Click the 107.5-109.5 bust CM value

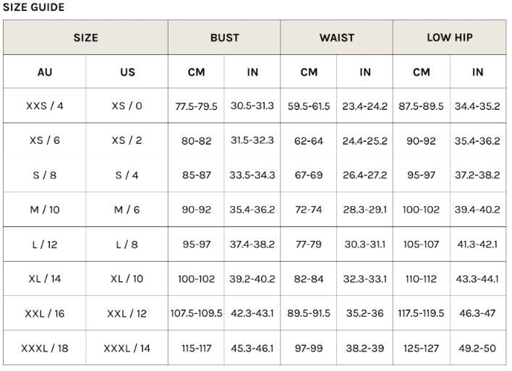196,314
